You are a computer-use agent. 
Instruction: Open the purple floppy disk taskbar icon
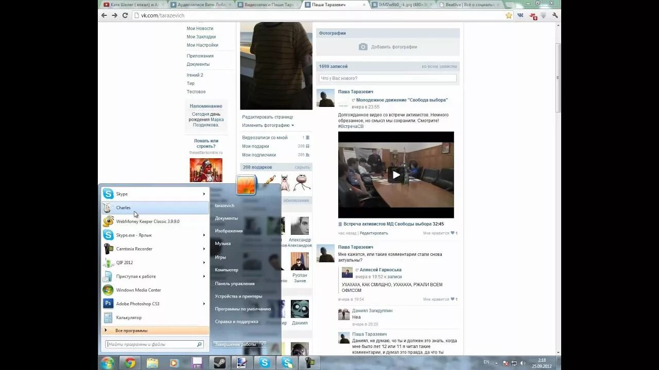(x=197, y=363)
